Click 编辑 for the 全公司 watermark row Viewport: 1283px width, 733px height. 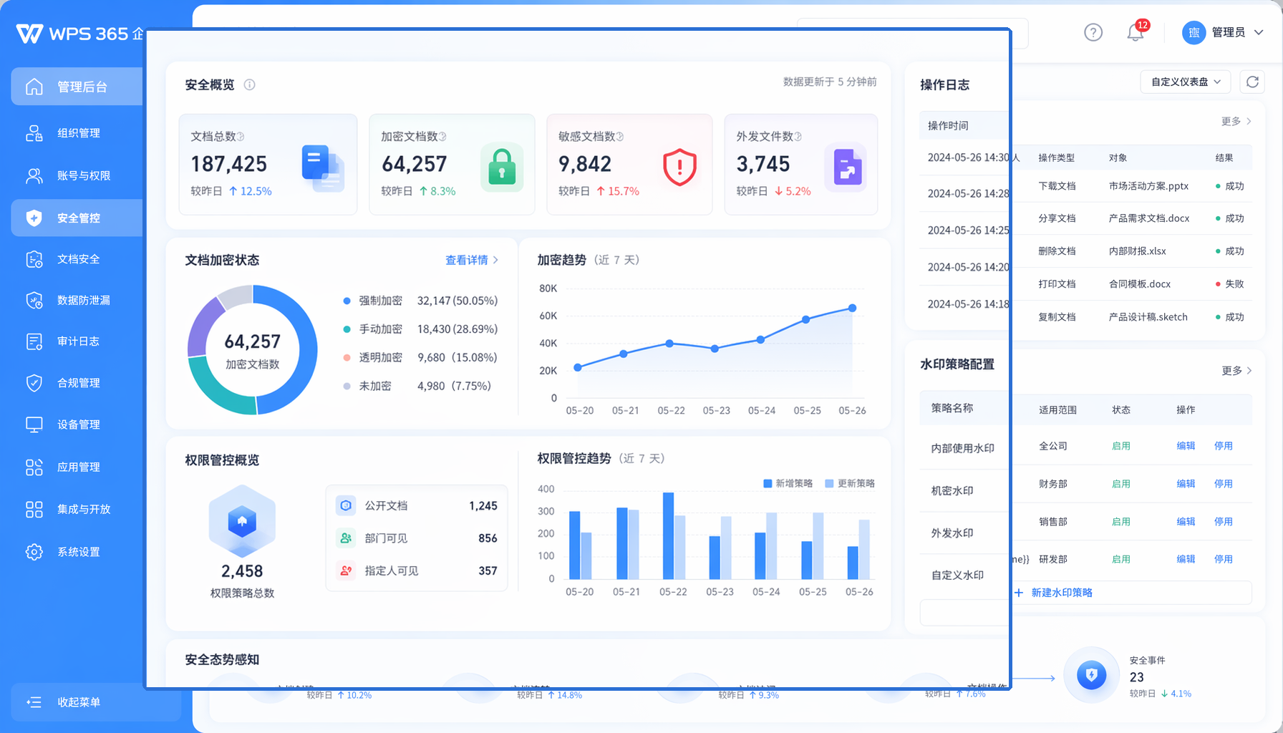click(1186, 446)
